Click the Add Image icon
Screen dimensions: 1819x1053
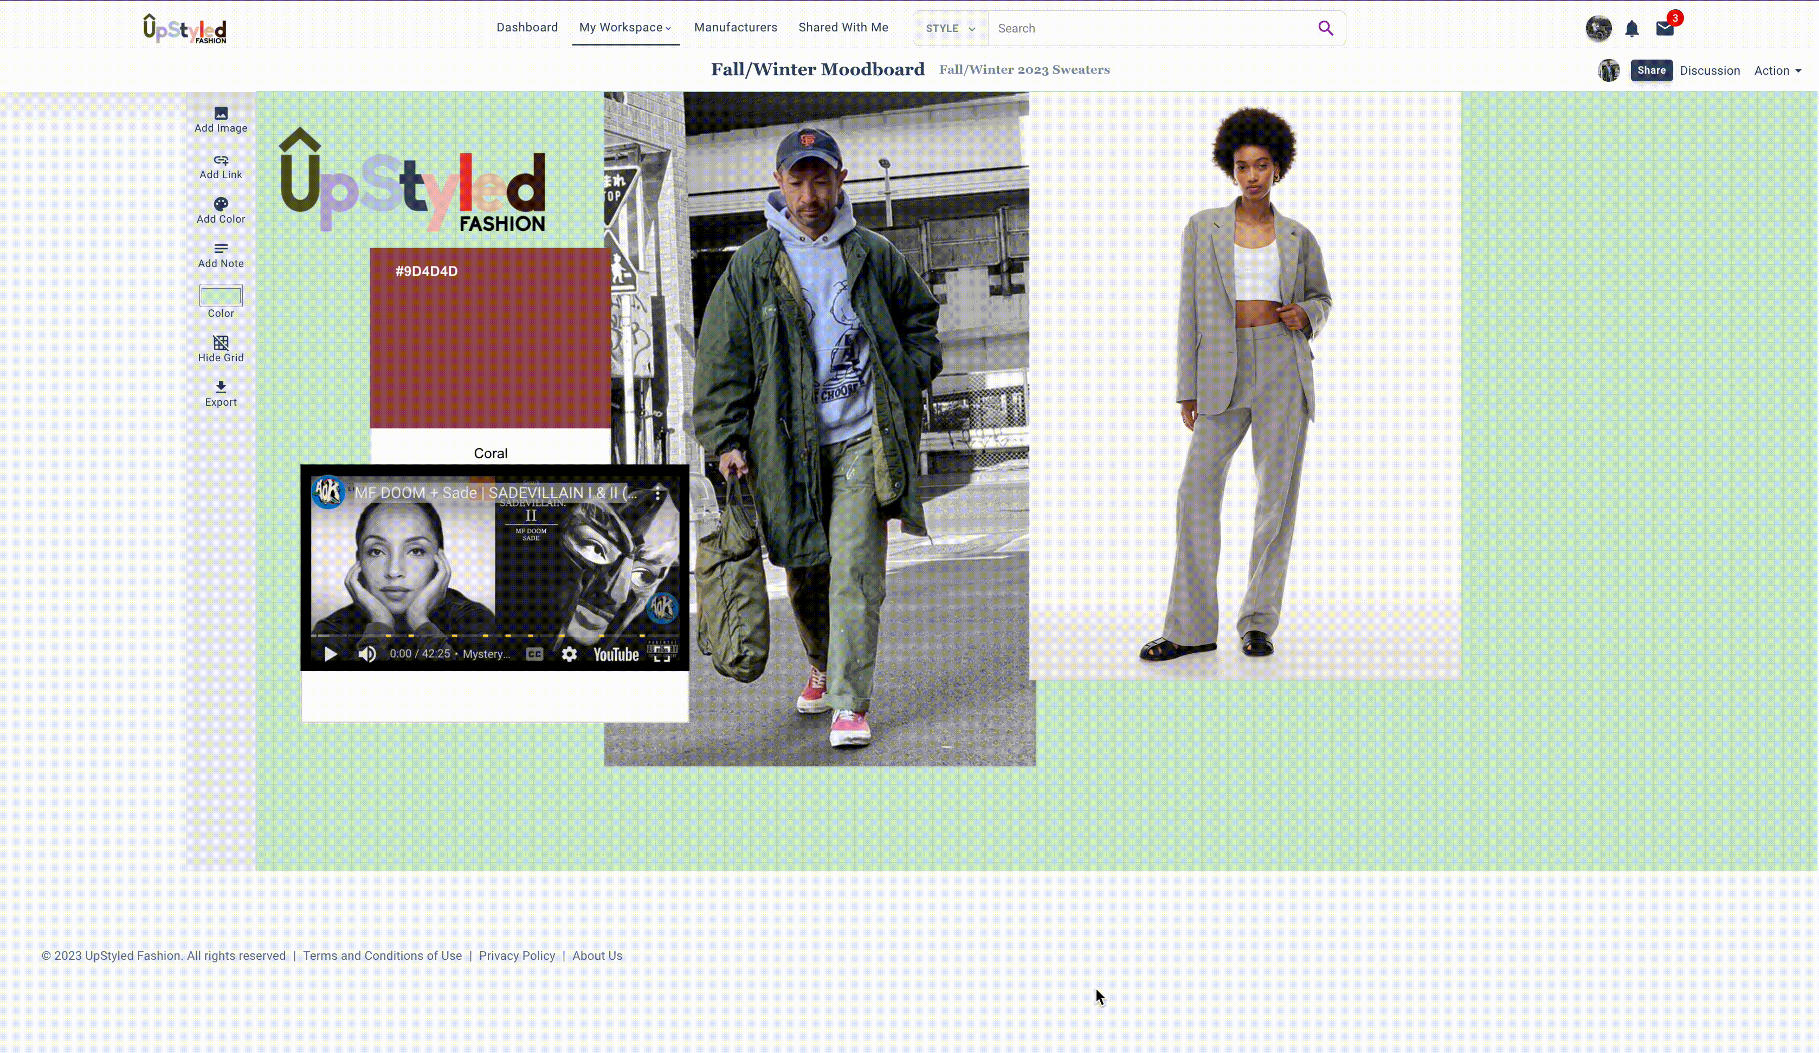[221, 113]
